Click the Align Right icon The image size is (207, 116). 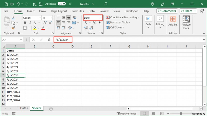69,23
